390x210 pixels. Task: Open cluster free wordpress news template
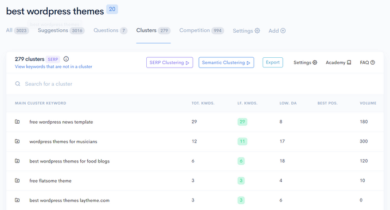coord(61,122)
